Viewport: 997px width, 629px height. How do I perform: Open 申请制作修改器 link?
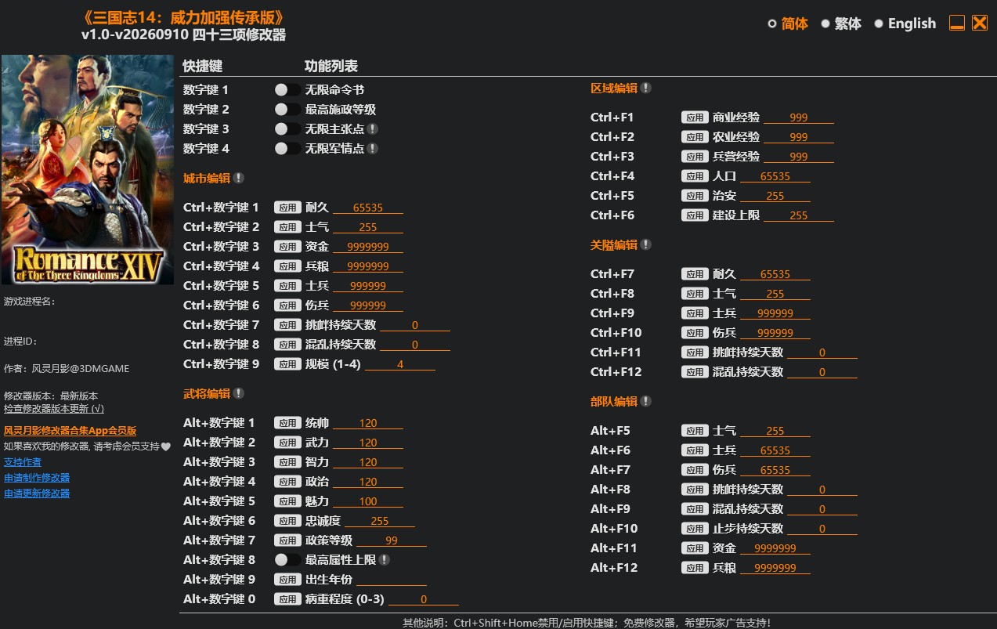[37, 478]
